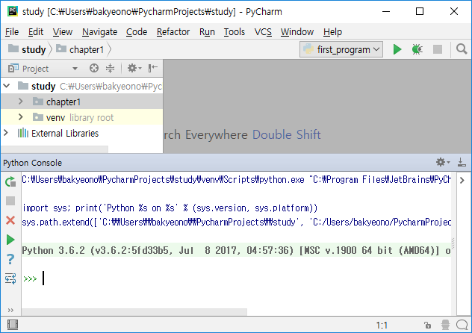Open the File menu
The image size is (472, 333).
(x=12, y=31)
